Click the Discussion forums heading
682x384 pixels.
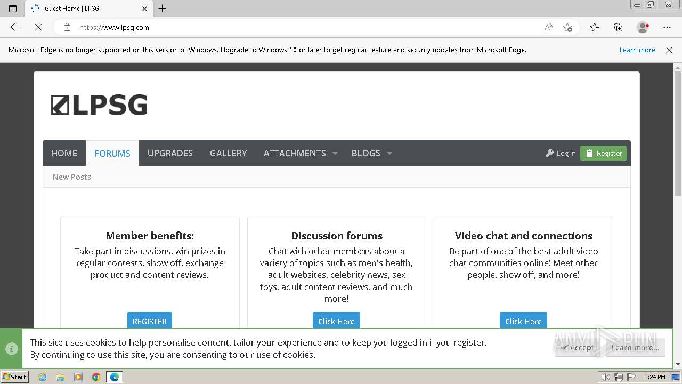pyautogui.click(x=337, y=236)
